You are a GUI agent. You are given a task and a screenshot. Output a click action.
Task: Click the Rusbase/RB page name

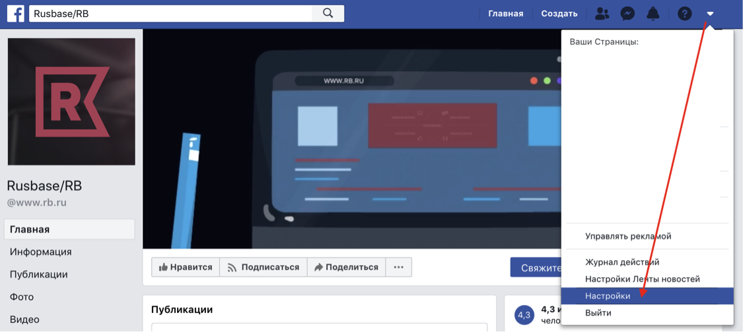pyautogui.click(x=44, y=186)
